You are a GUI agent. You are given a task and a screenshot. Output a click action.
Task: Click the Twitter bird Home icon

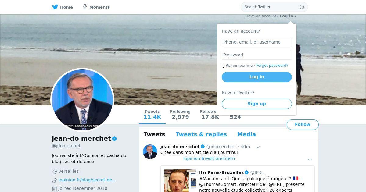pos(55,7)
